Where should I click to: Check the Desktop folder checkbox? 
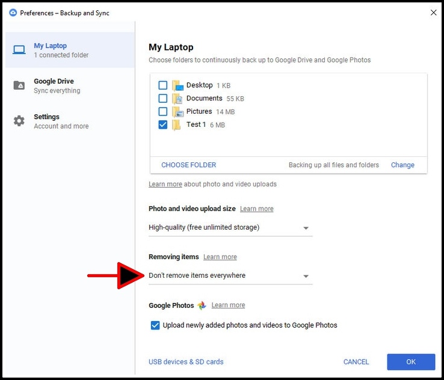(163, 85)
